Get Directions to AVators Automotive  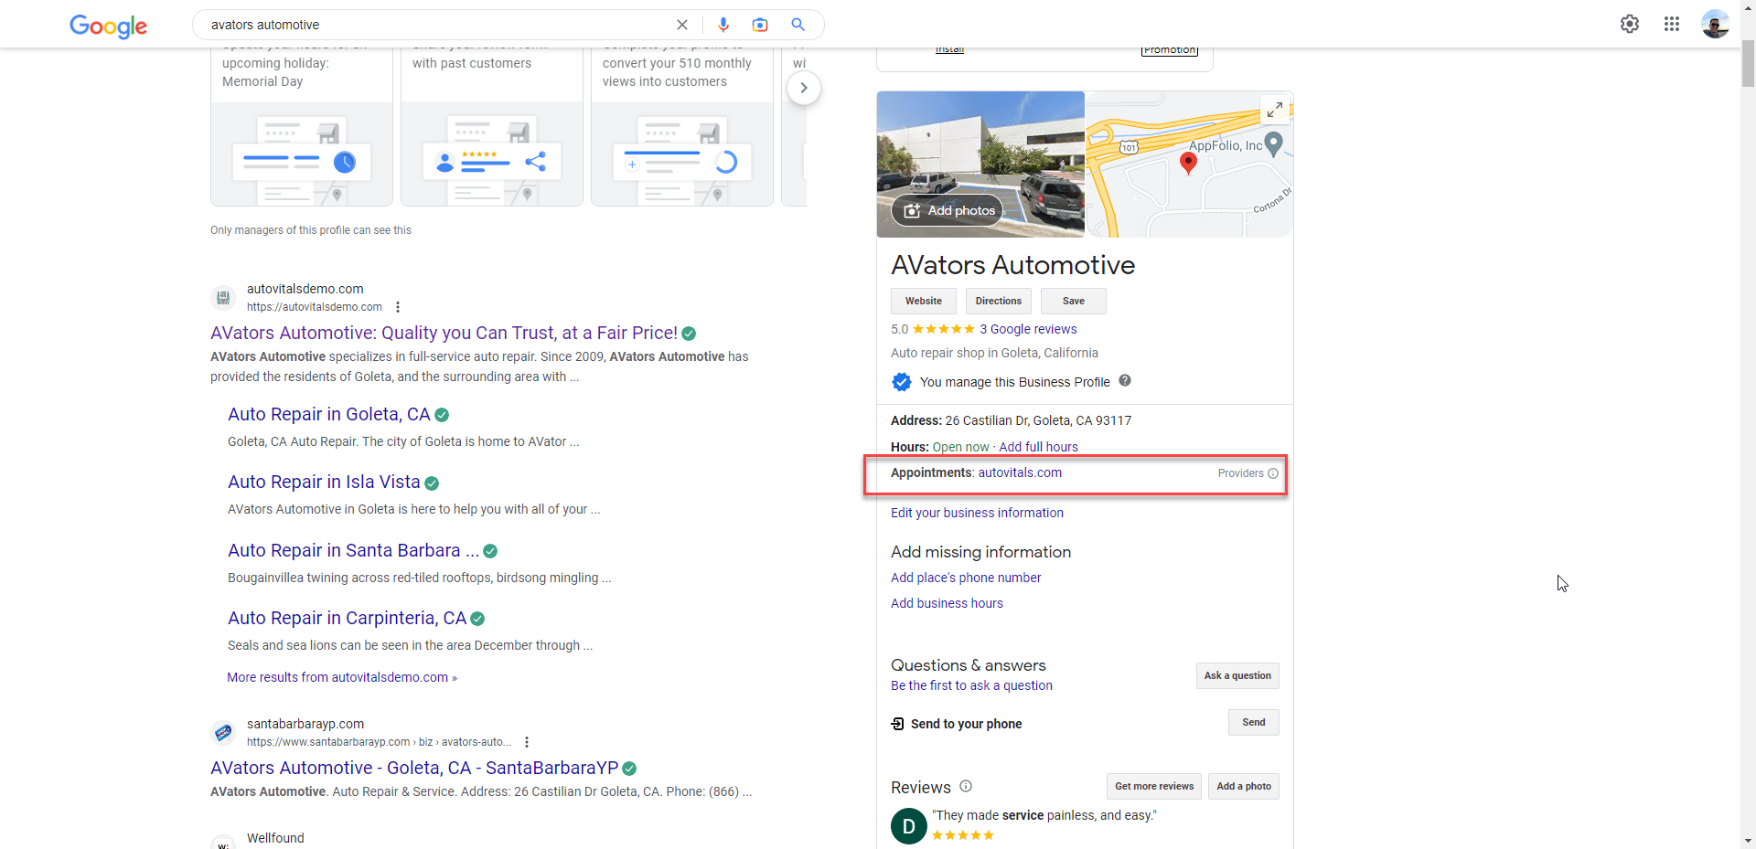[998, 301]
